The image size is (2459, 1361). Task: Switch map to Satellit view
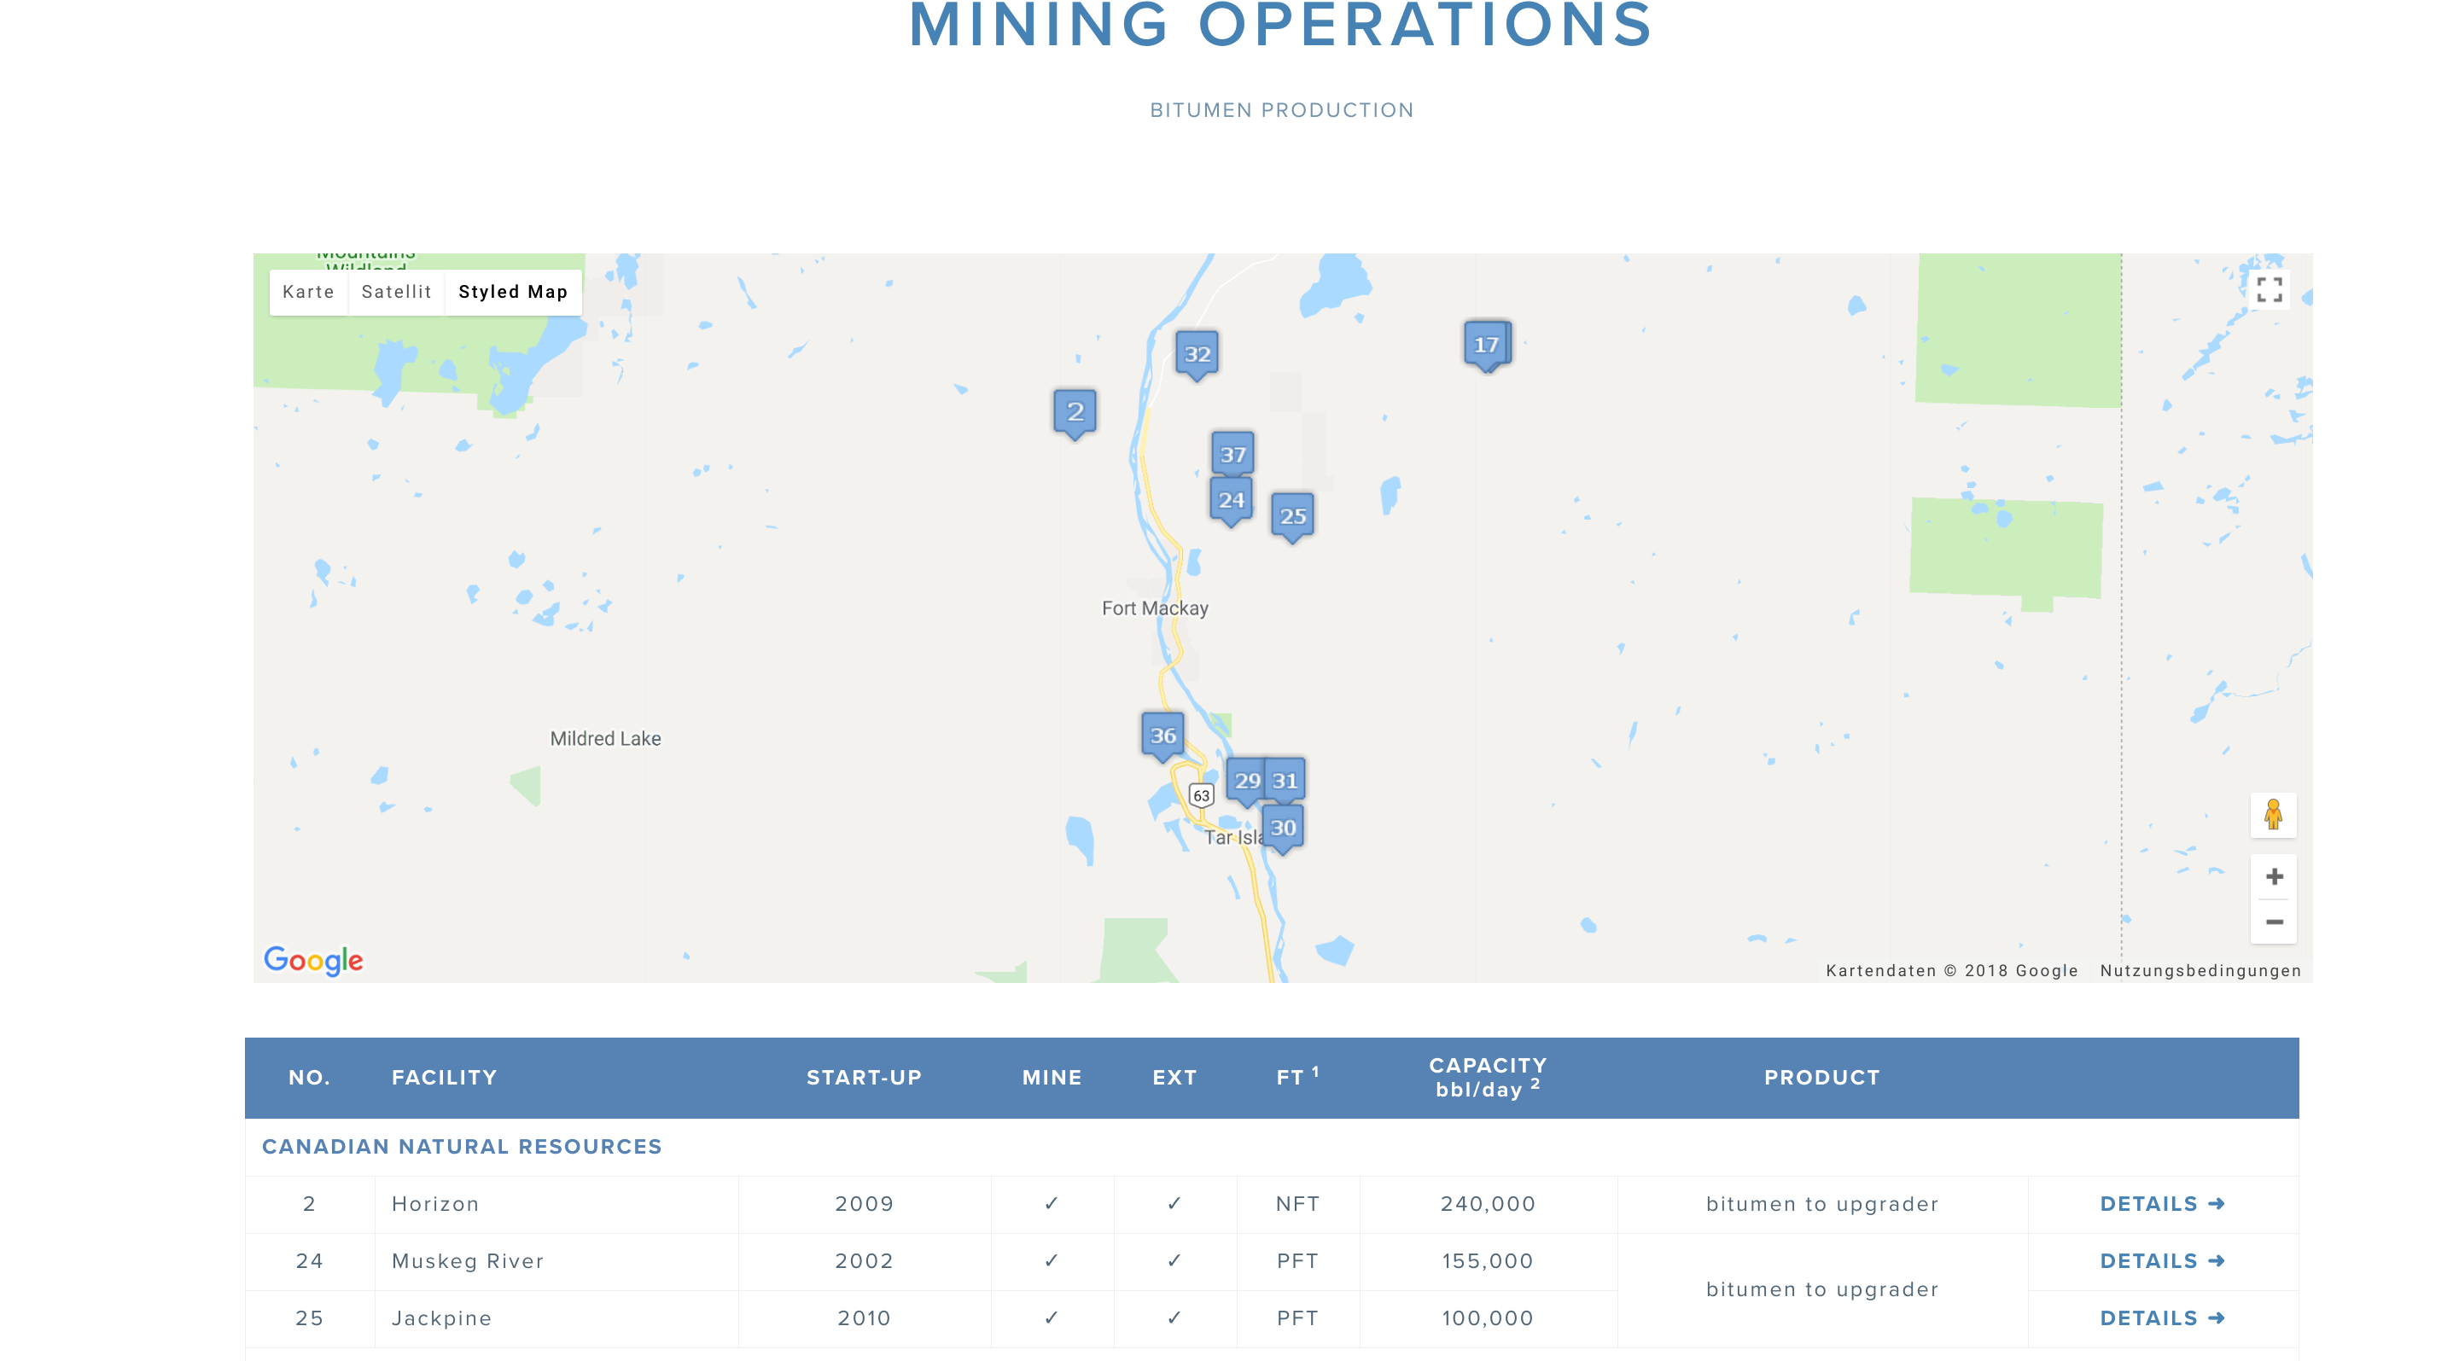pos(396,291)
